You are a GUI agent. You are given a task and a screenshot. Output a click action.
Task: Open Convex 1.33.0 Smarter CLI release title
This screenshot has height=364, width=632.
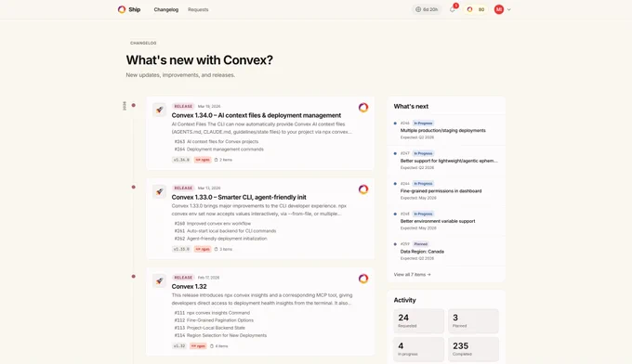pos(239,197)
